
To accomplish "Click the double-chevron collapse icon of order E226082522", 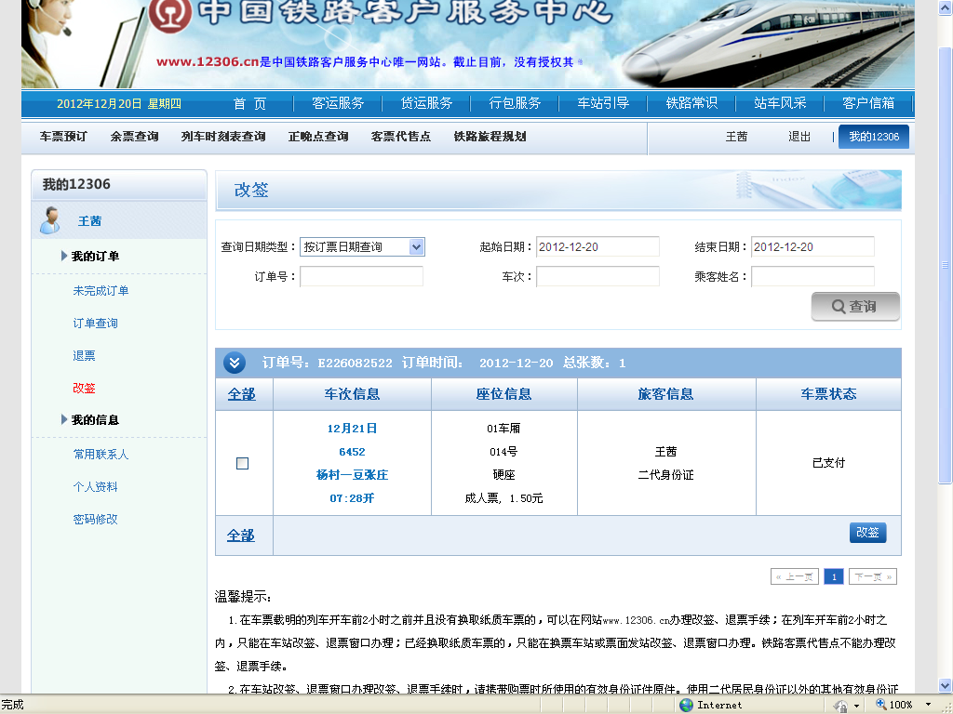I will click(x=235, y=364).
